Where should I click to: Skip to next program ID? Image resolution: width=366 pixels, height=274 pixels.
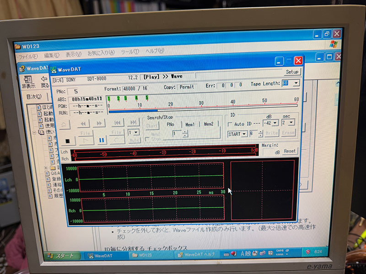133,122
